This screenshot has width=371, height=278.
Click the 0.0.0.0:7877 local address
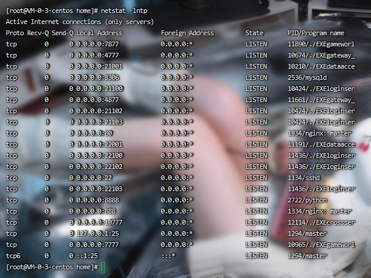[97, 44]
